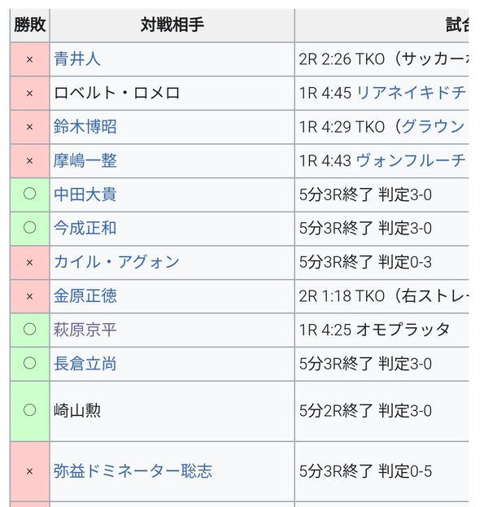The image size is (488, 507).
Task: Follow the 長倉立尚 link
Action: [85, 364]
